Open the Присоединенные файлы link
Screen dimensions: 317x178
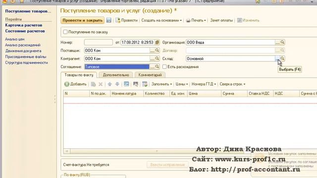pyautogui.click(x=26, y=57)
